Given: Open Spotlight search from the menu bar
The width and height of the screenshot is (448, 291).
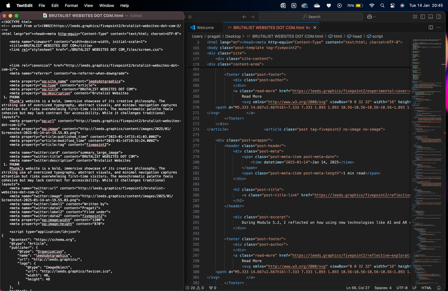Looking at the screenshot, I should (382, 6).
